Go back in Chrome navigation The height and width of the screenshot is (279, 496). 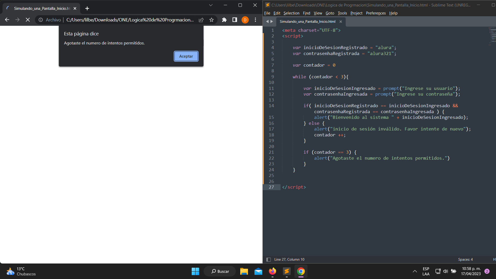tap(7, 20)
